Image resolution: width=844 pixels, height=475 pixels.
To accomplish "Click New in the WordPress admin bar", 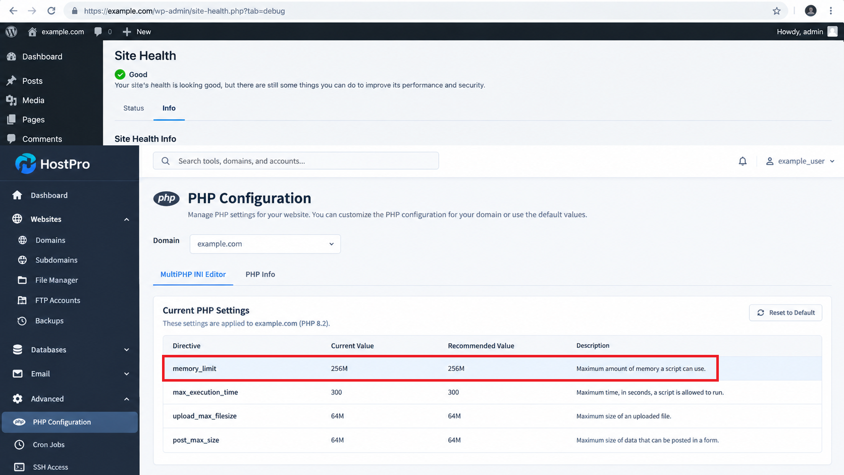I will (x=137, y=31).
